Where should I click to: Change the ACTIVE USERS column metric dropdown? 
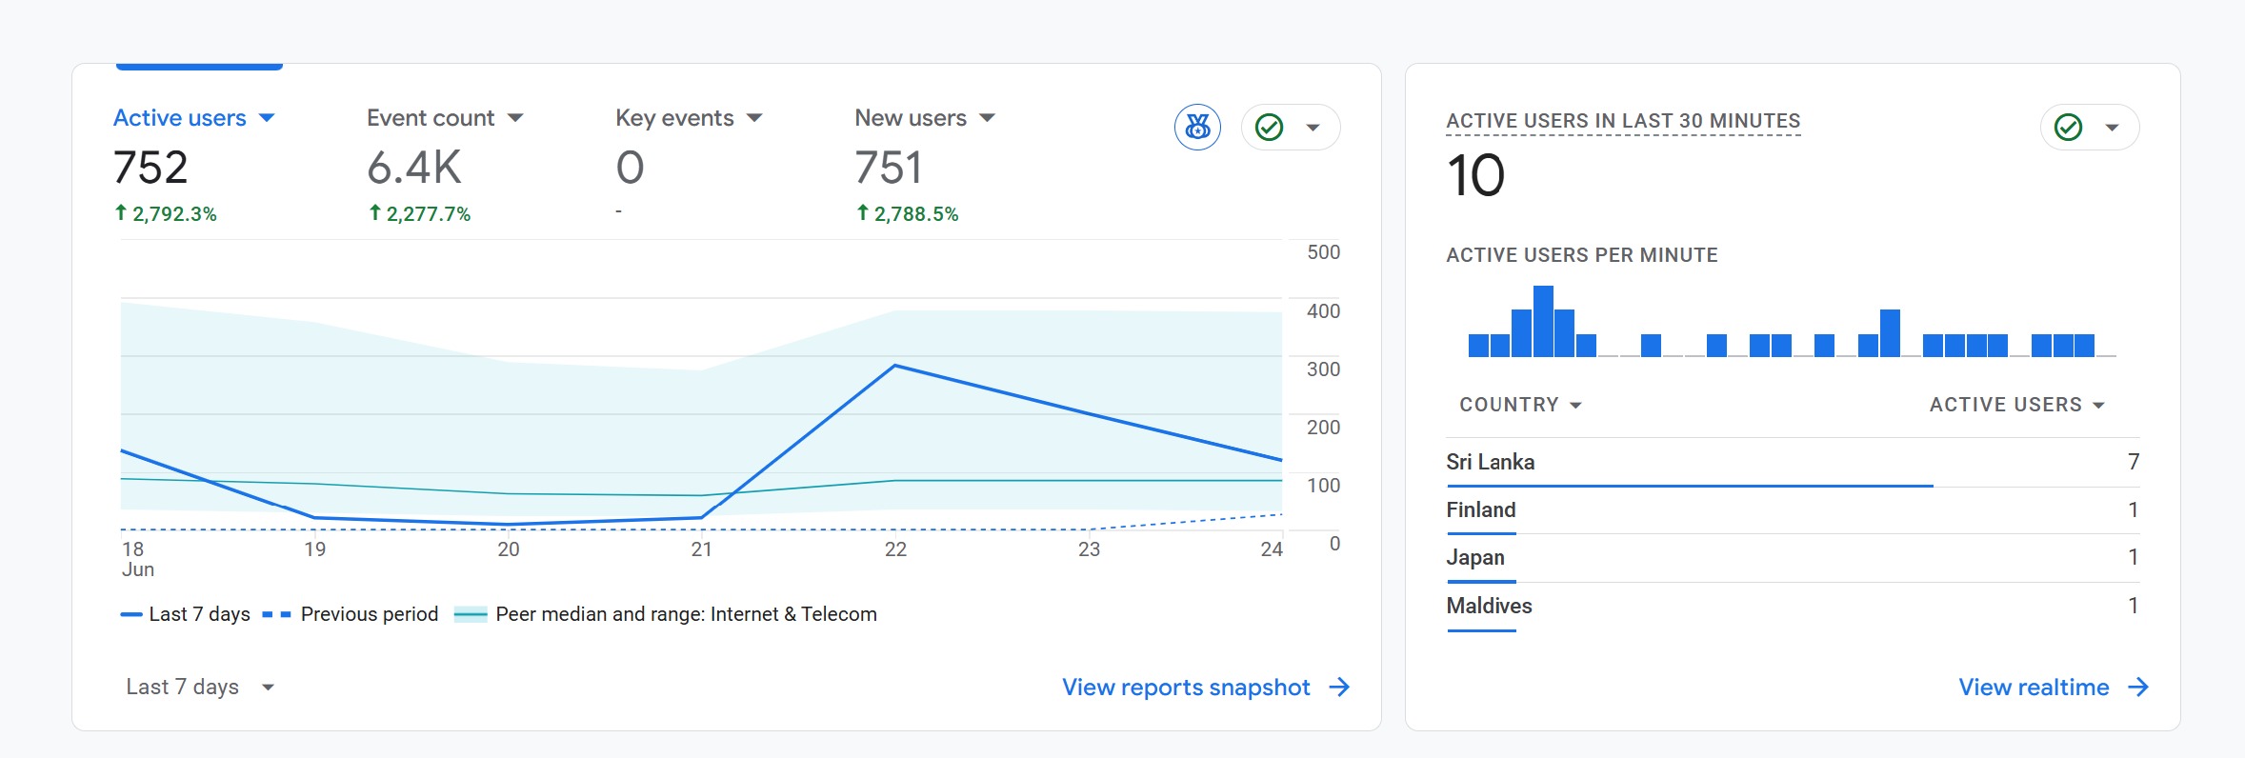tap(2016, 405)
